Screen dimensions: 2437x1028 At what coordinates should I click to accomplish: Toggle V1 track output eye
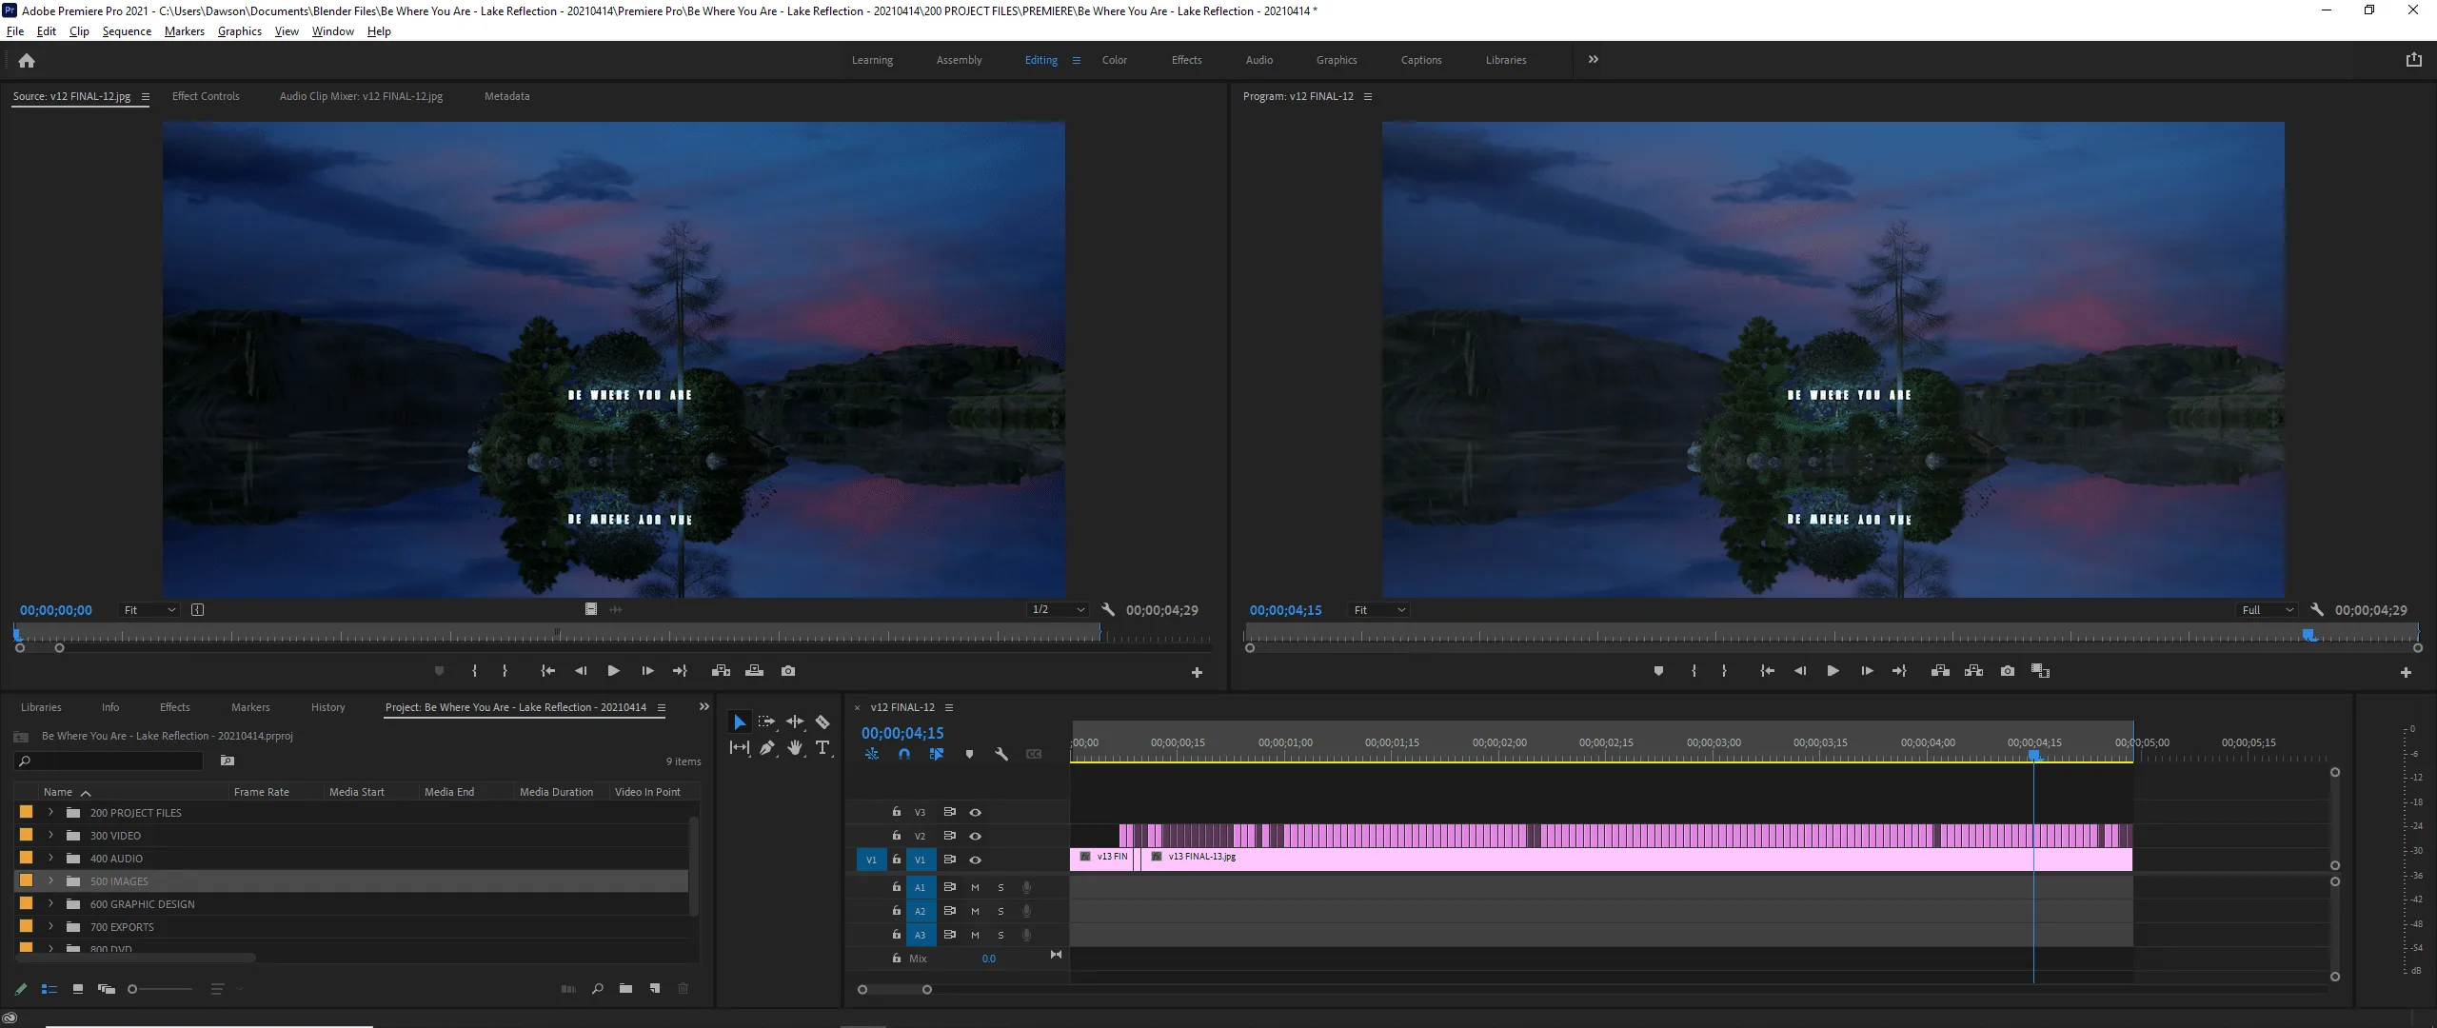(x=975, y=860)
